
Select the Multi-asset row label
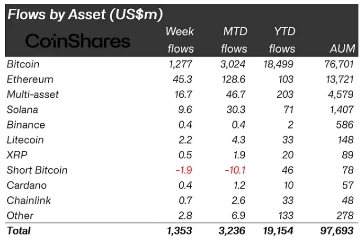coord(33,95)
